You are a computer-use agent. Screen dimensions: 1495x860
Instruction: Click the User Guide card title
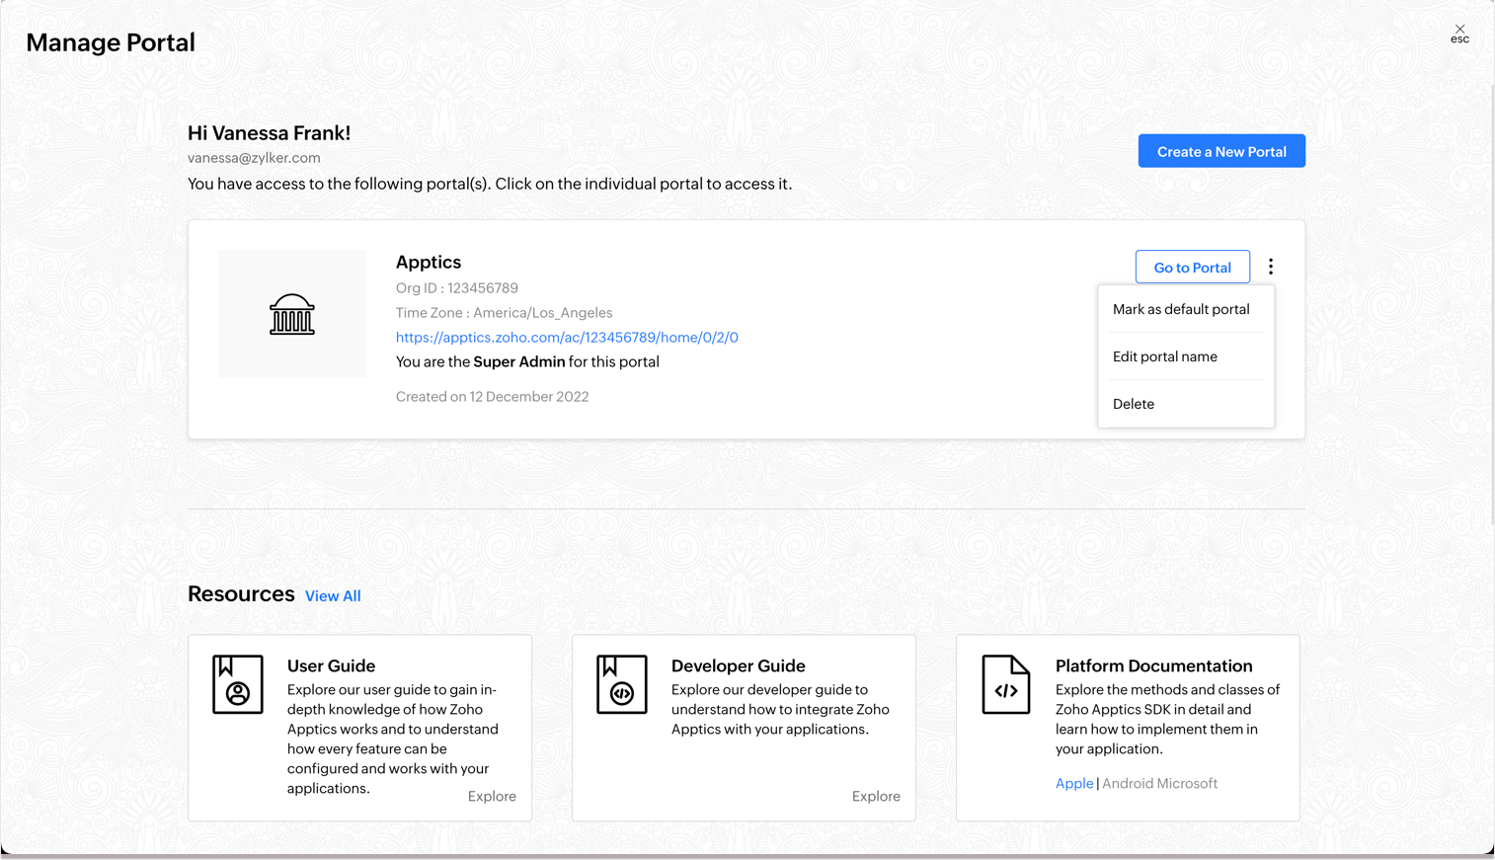[331, 665]
